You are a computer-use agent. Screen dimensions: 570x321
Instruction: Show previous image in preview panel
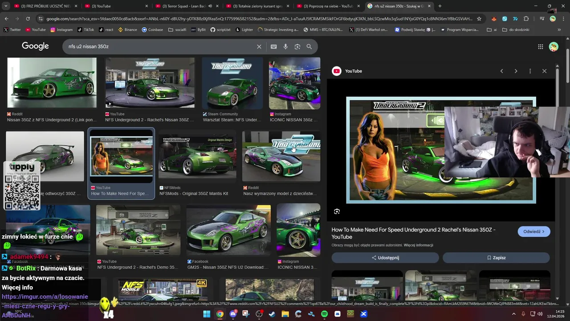pos(501,71)
